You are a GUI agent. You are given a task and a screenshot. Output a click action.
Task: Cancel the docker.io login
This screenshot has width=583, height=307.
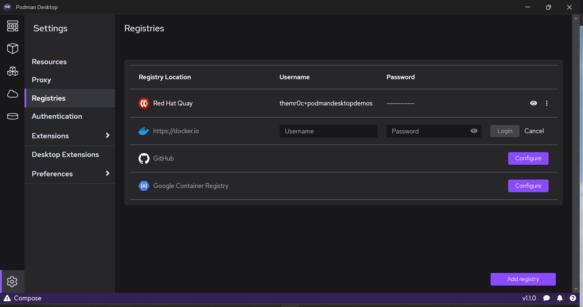pos(534,131)
